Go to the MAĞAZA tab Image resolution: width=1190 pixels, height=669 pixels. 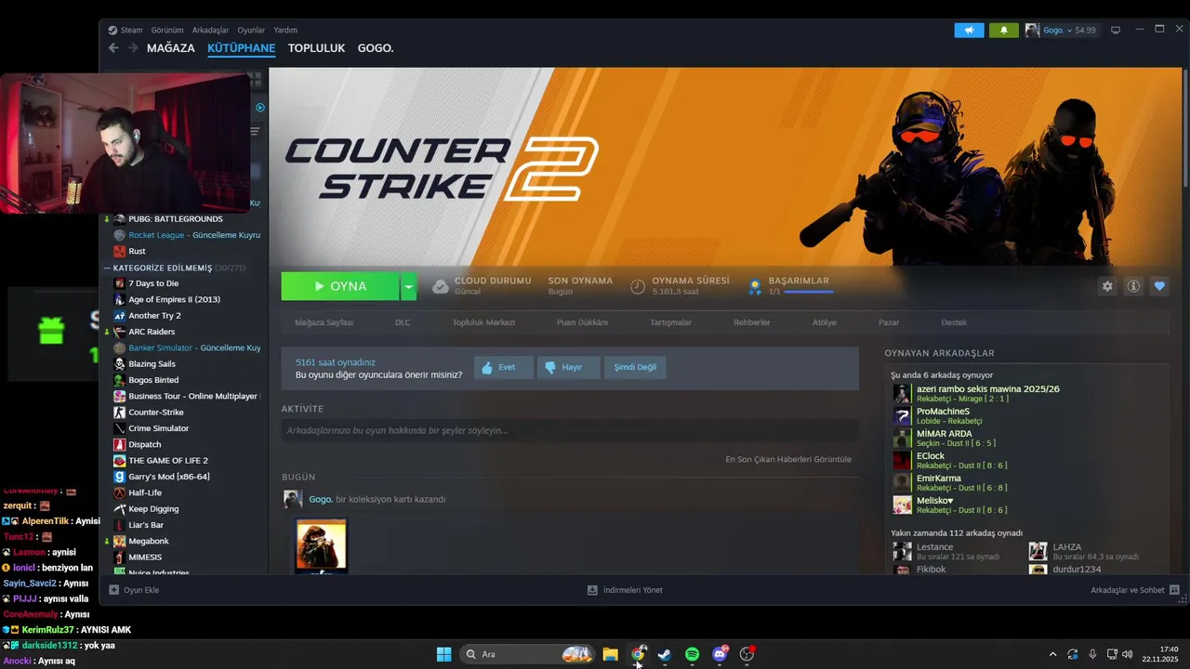pos(171,48)
